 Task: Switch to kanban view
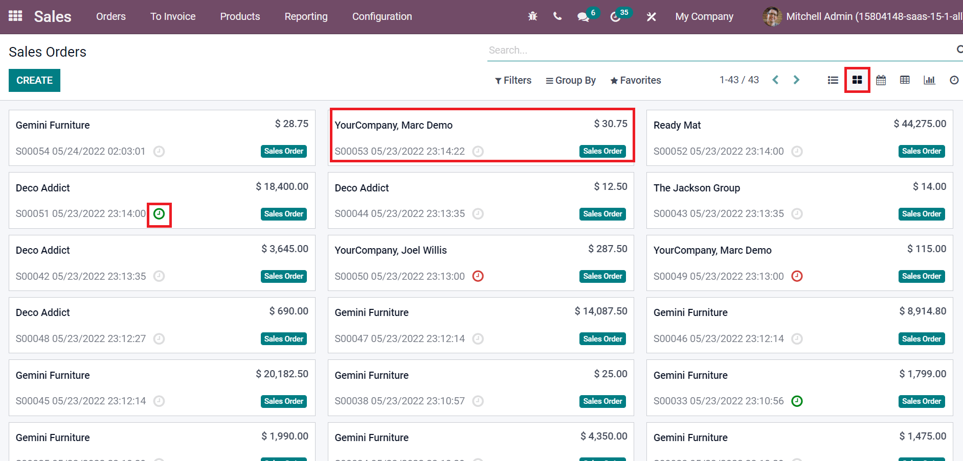(x=857, y=80)
